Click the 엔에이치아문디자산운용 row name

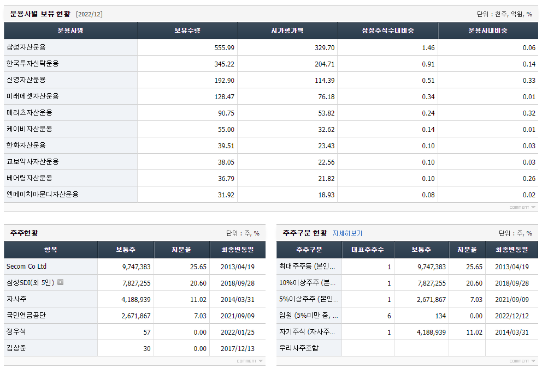coord(43,195)
